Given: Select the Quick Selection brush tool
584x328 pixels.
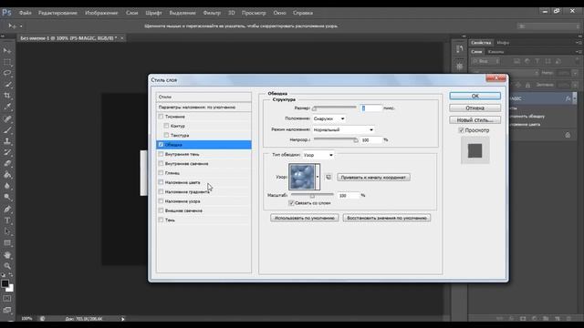Looking at the screenshot, I should 7,85.
